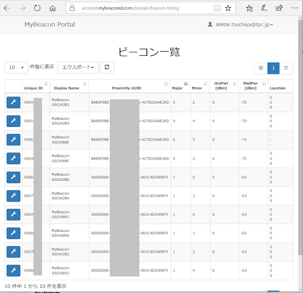The height and width of the screenshot is (293, 303).
Task: Click the browser back arrow
Action: pyautogui.click(x=7, y=8)
